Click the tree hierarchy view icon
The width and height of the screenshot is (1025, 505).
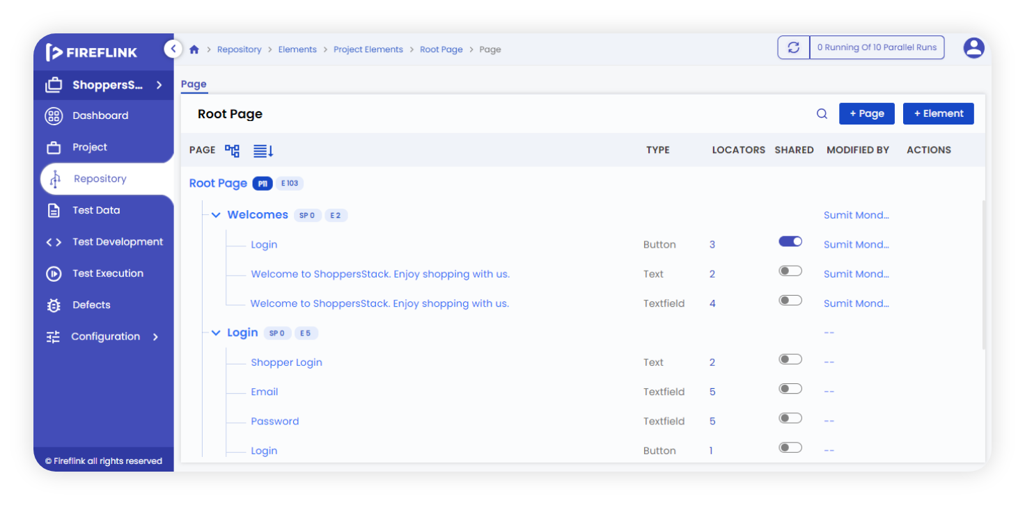232,150
